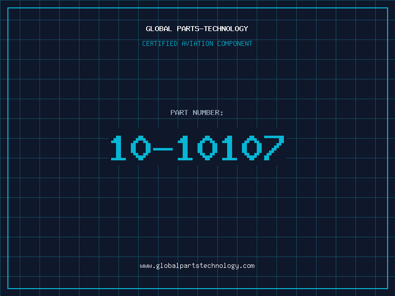Screen dimensions: 395x296
Task: Open the www.globalpartstechnology.com link
Action: [x=197, y=266]
